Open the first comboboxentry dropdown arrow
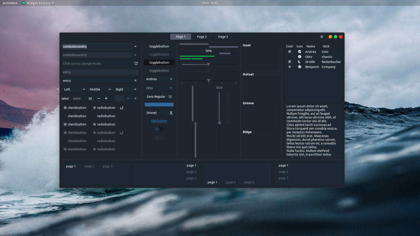 click(x=135, y=47)
